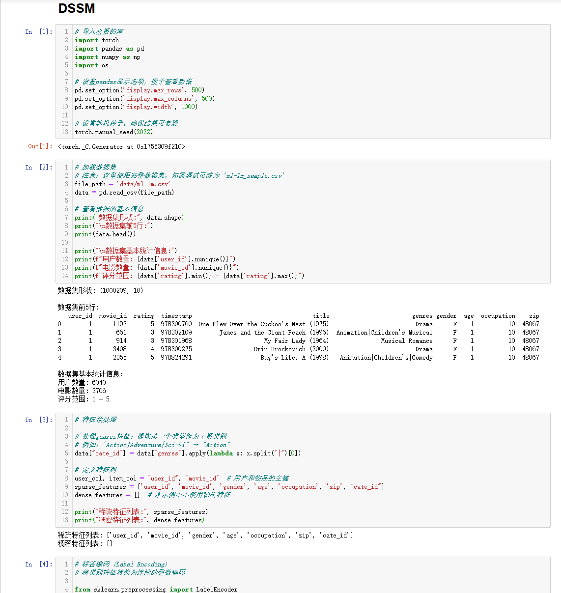This screenshot has width=561, height=593.
Task: Click 'Erin Brockovich (2000)' title
Action: 291,349
